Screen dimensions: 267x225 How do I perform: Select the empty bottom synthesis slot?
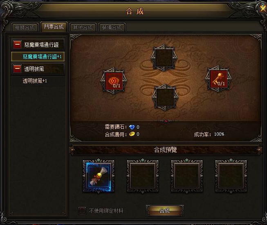point(165,97)
